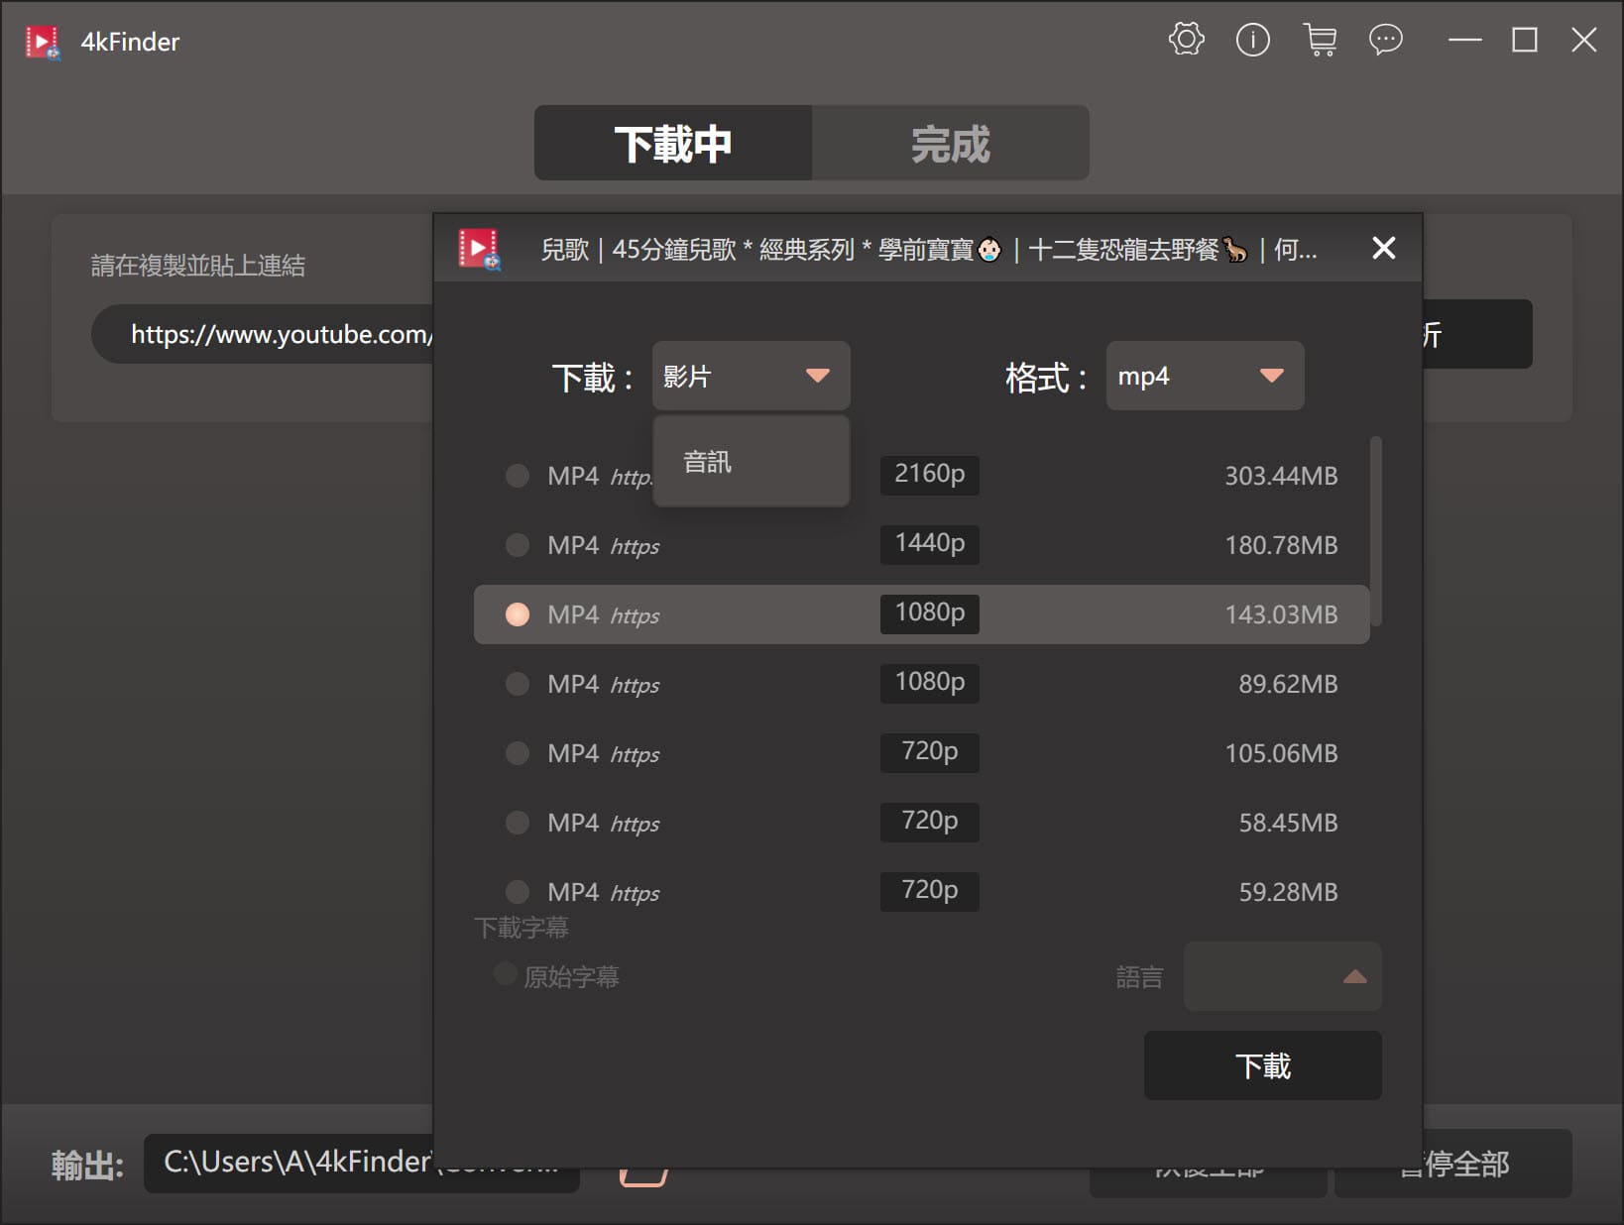Select the 720p 58.45MB radio option
Image resolution: width=1624 pixels, height=1225 pixels.
coord(518,823)
